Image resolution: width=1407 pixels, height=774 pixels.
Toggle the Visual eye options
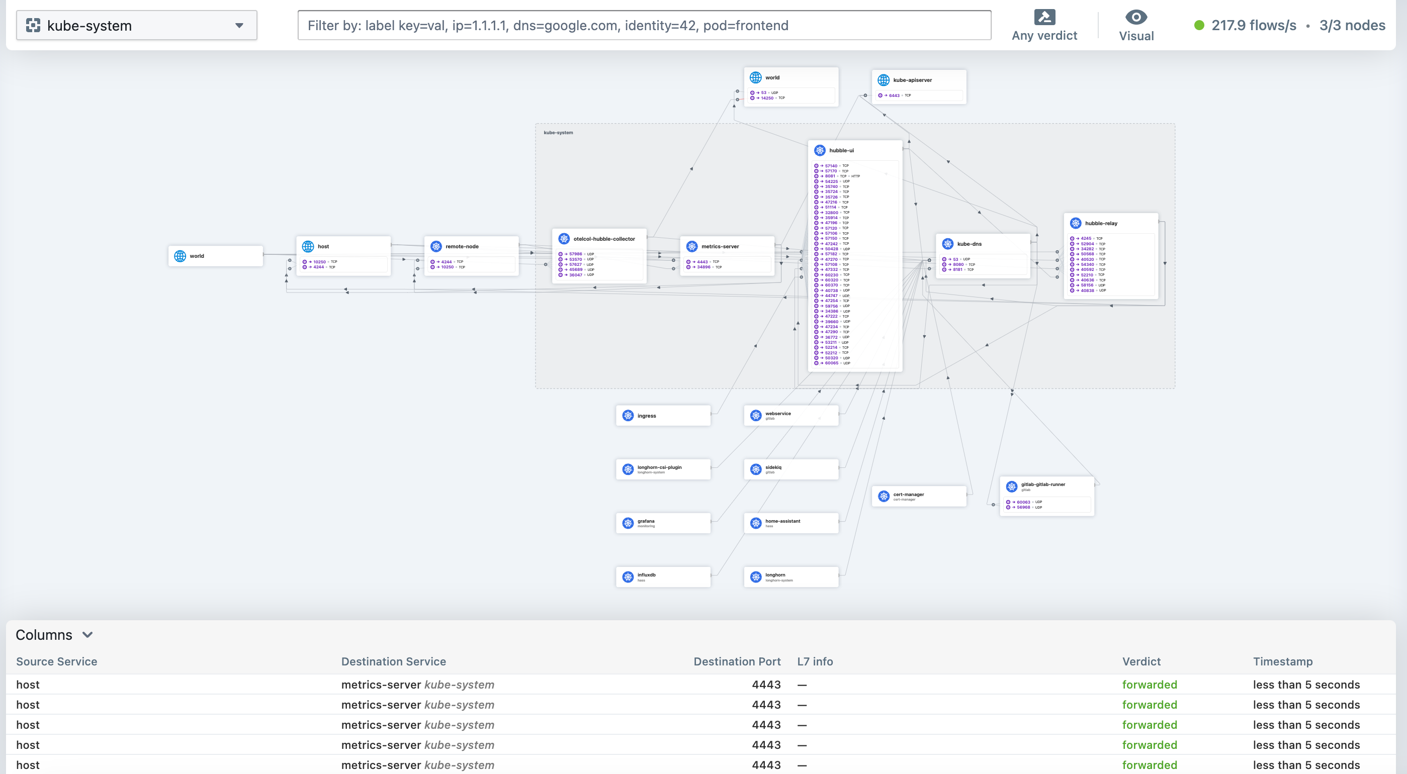(1136, 25)
